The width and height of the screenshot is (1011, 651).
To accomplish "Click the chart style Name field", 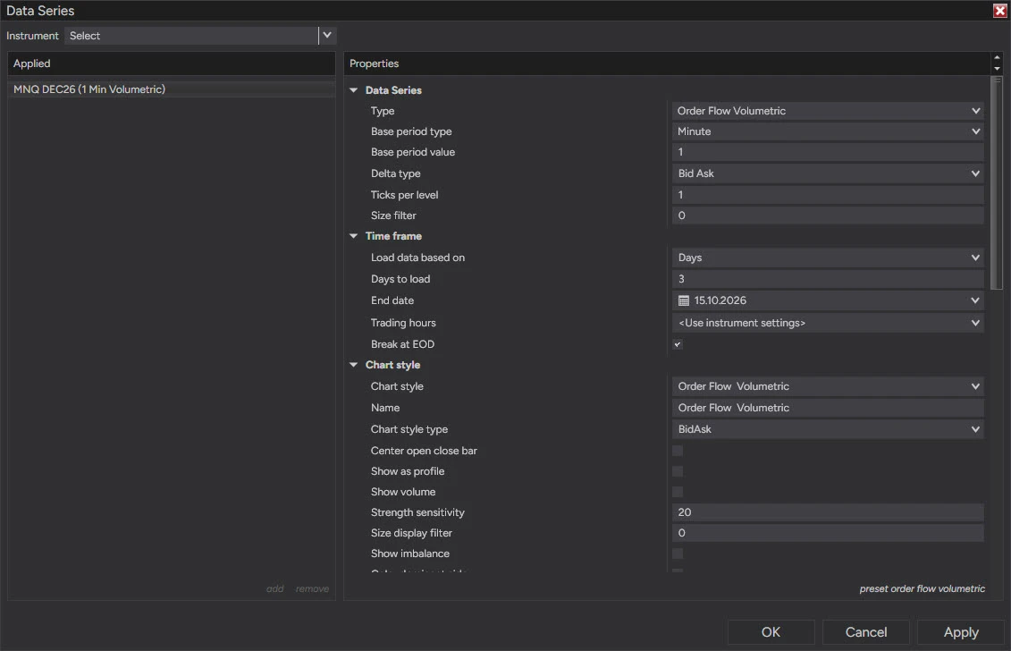I will (x=828, y=408).
